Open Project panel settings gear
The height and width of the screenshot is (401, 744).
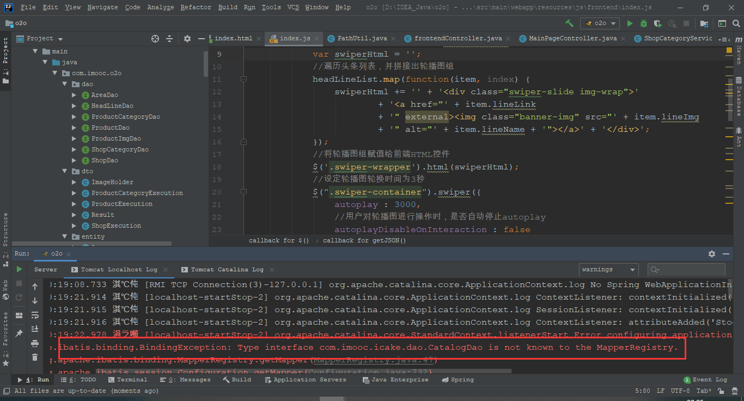click(x=187, y=39)
